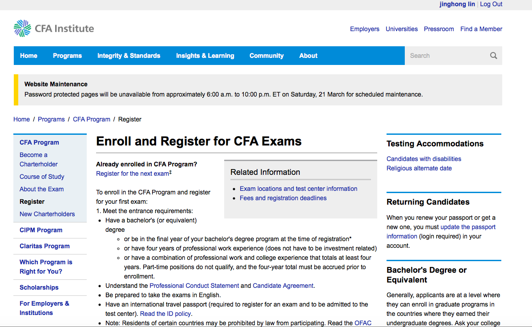Screen dimensions: 532x327
Task: Click the search magnifier icon
Action: coord(493,56)
